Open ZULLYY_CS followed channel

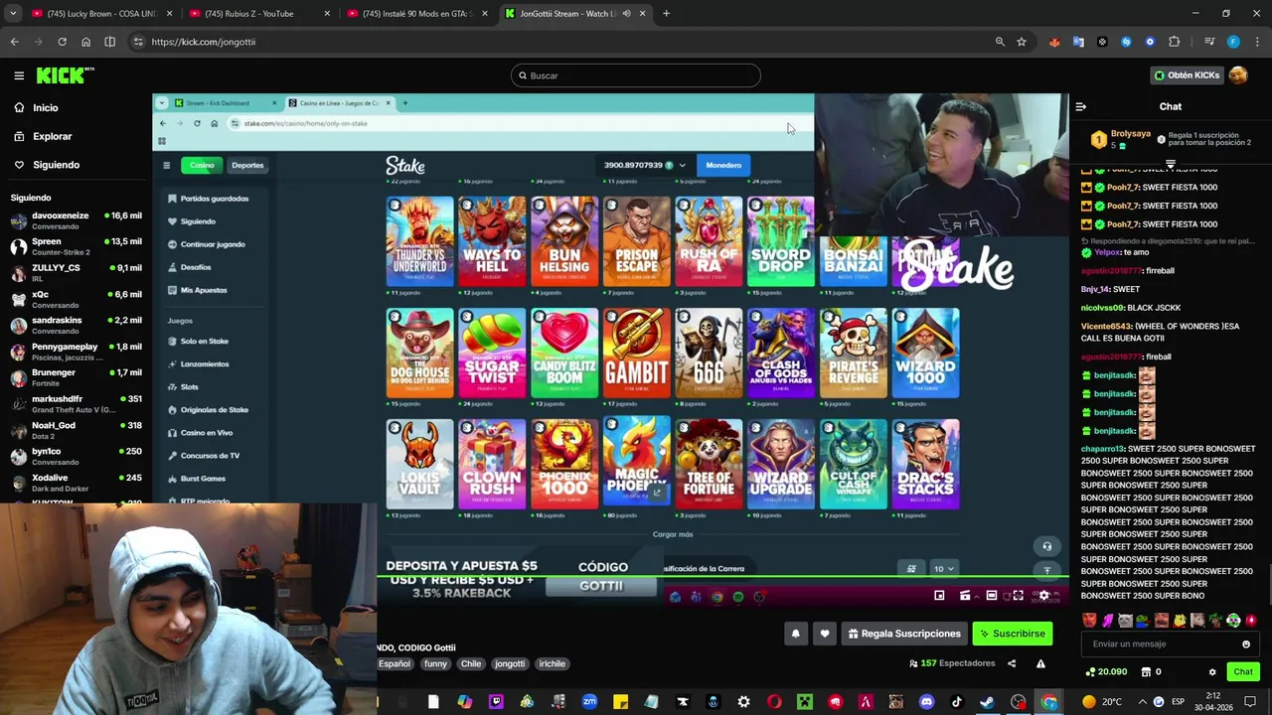(x=75, y=273)
